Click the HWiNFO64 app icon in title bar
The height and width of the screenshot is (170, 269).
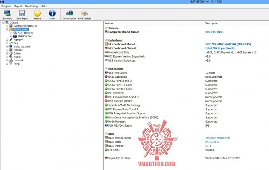(x=2, y=2)
